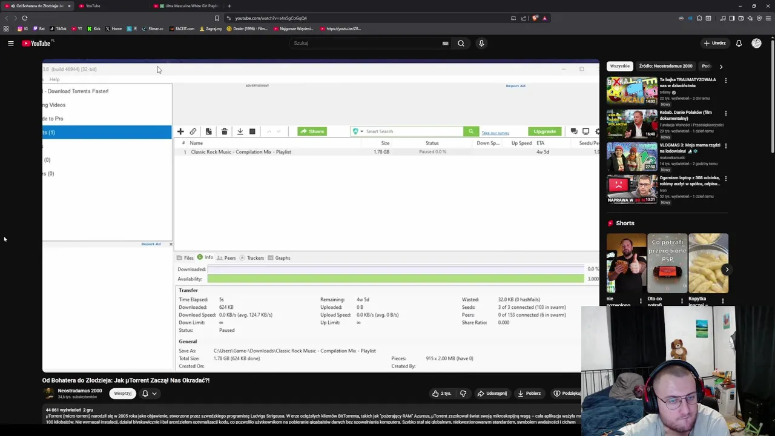Add a torrent with the plus icon
Image resolution: width=775 pixels, height=436 pixels.
[x=180, y=131]
